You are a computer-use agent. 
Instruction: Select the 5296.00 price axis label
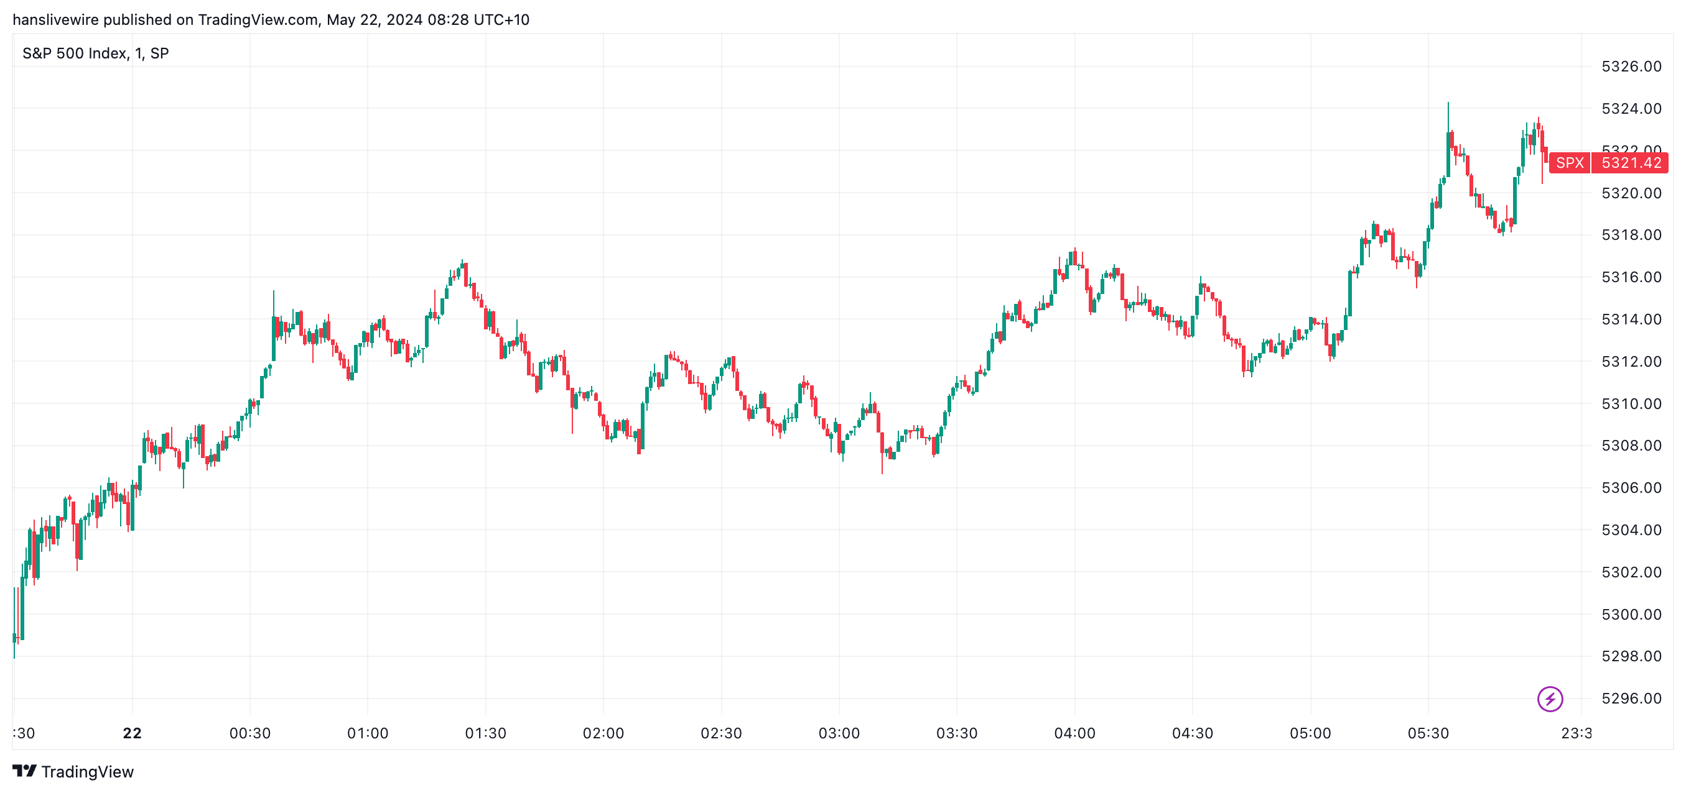(1631, 698)
